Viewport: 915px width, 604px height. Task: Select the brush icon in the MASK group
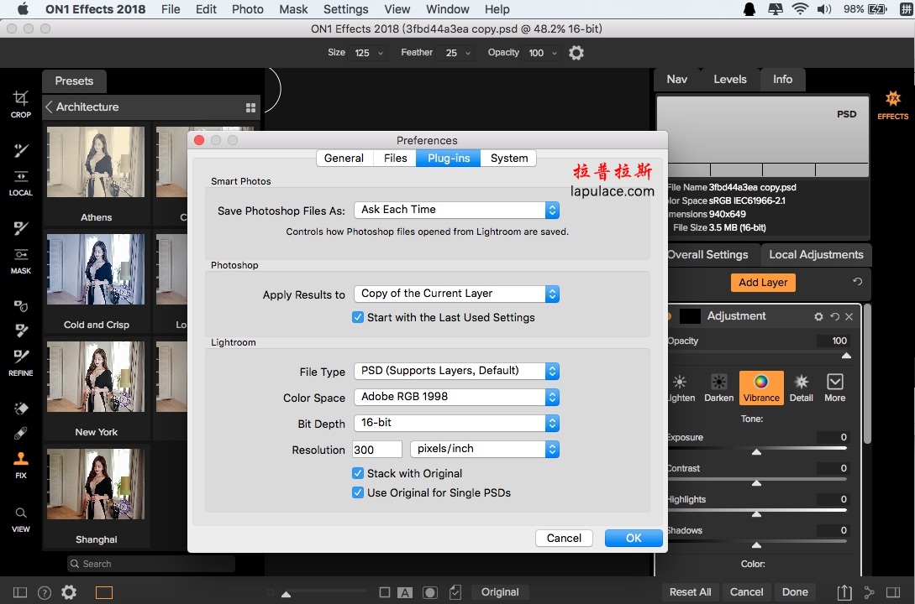pyautogui.click(x=20, y=227)
